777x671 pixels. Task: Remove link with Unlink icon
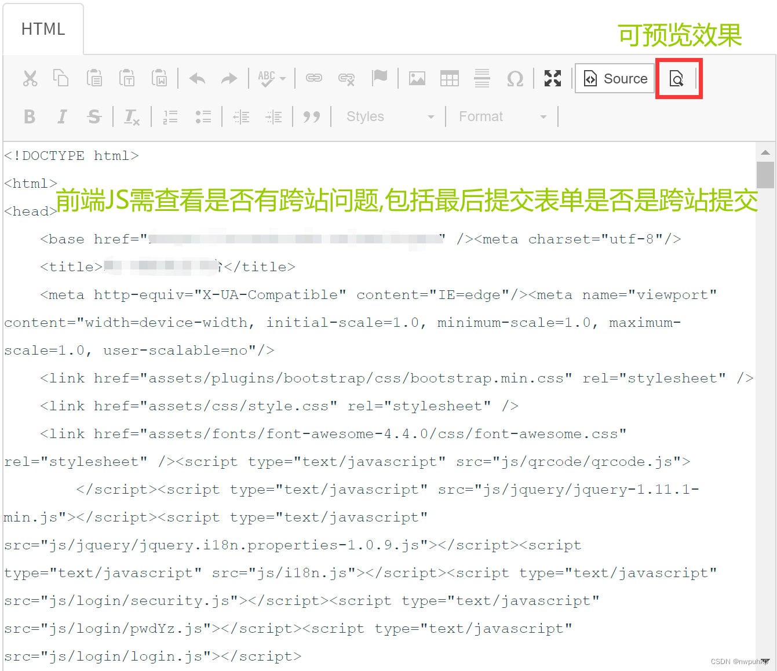tap(346, 78)
